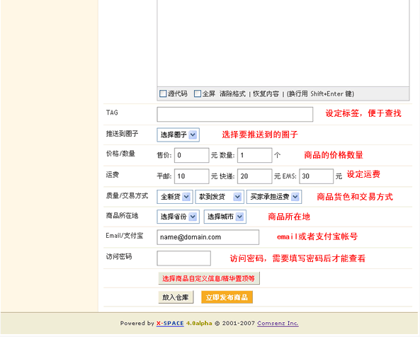This screenshot has height=337, width=420.
Task: Click the 质量/交易方式 row label
Action: (127, 195)
